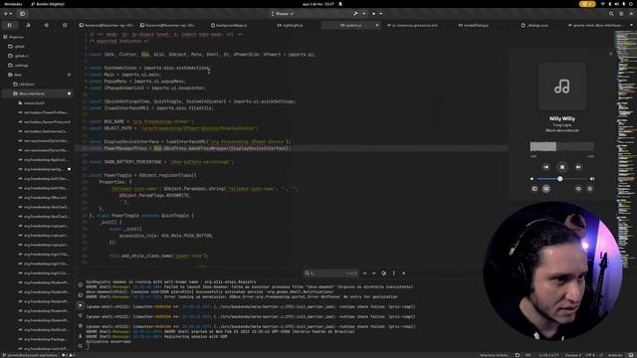This screenshot has height=358, width=637.
Task: Toggle shuffle in the music player
Action: 546,189
